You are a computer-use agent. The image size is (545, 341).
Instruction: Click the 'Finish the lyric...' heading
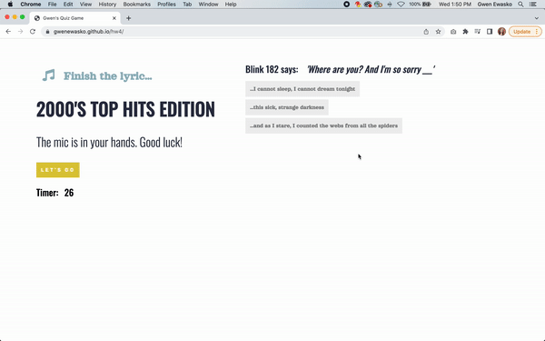click(108, 75)
